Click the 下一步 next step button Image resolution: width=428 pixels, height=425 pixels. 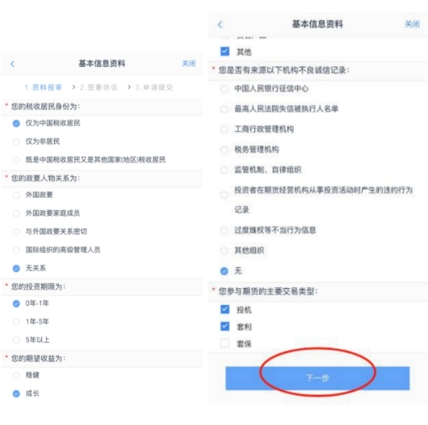[318, 378]
